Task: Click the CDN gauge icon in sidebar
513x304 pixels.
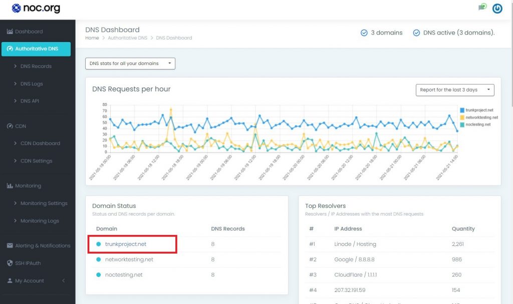Action: point(10,126)
